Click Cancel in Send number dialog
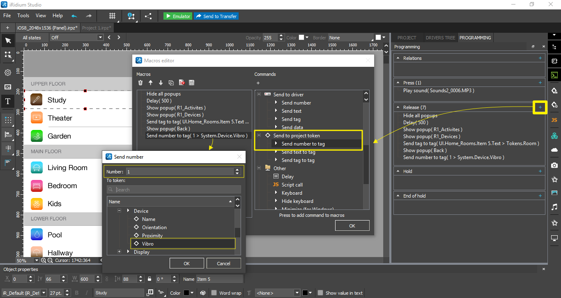Viewport: 561px width, 298px height. click(x=223, y=264)
